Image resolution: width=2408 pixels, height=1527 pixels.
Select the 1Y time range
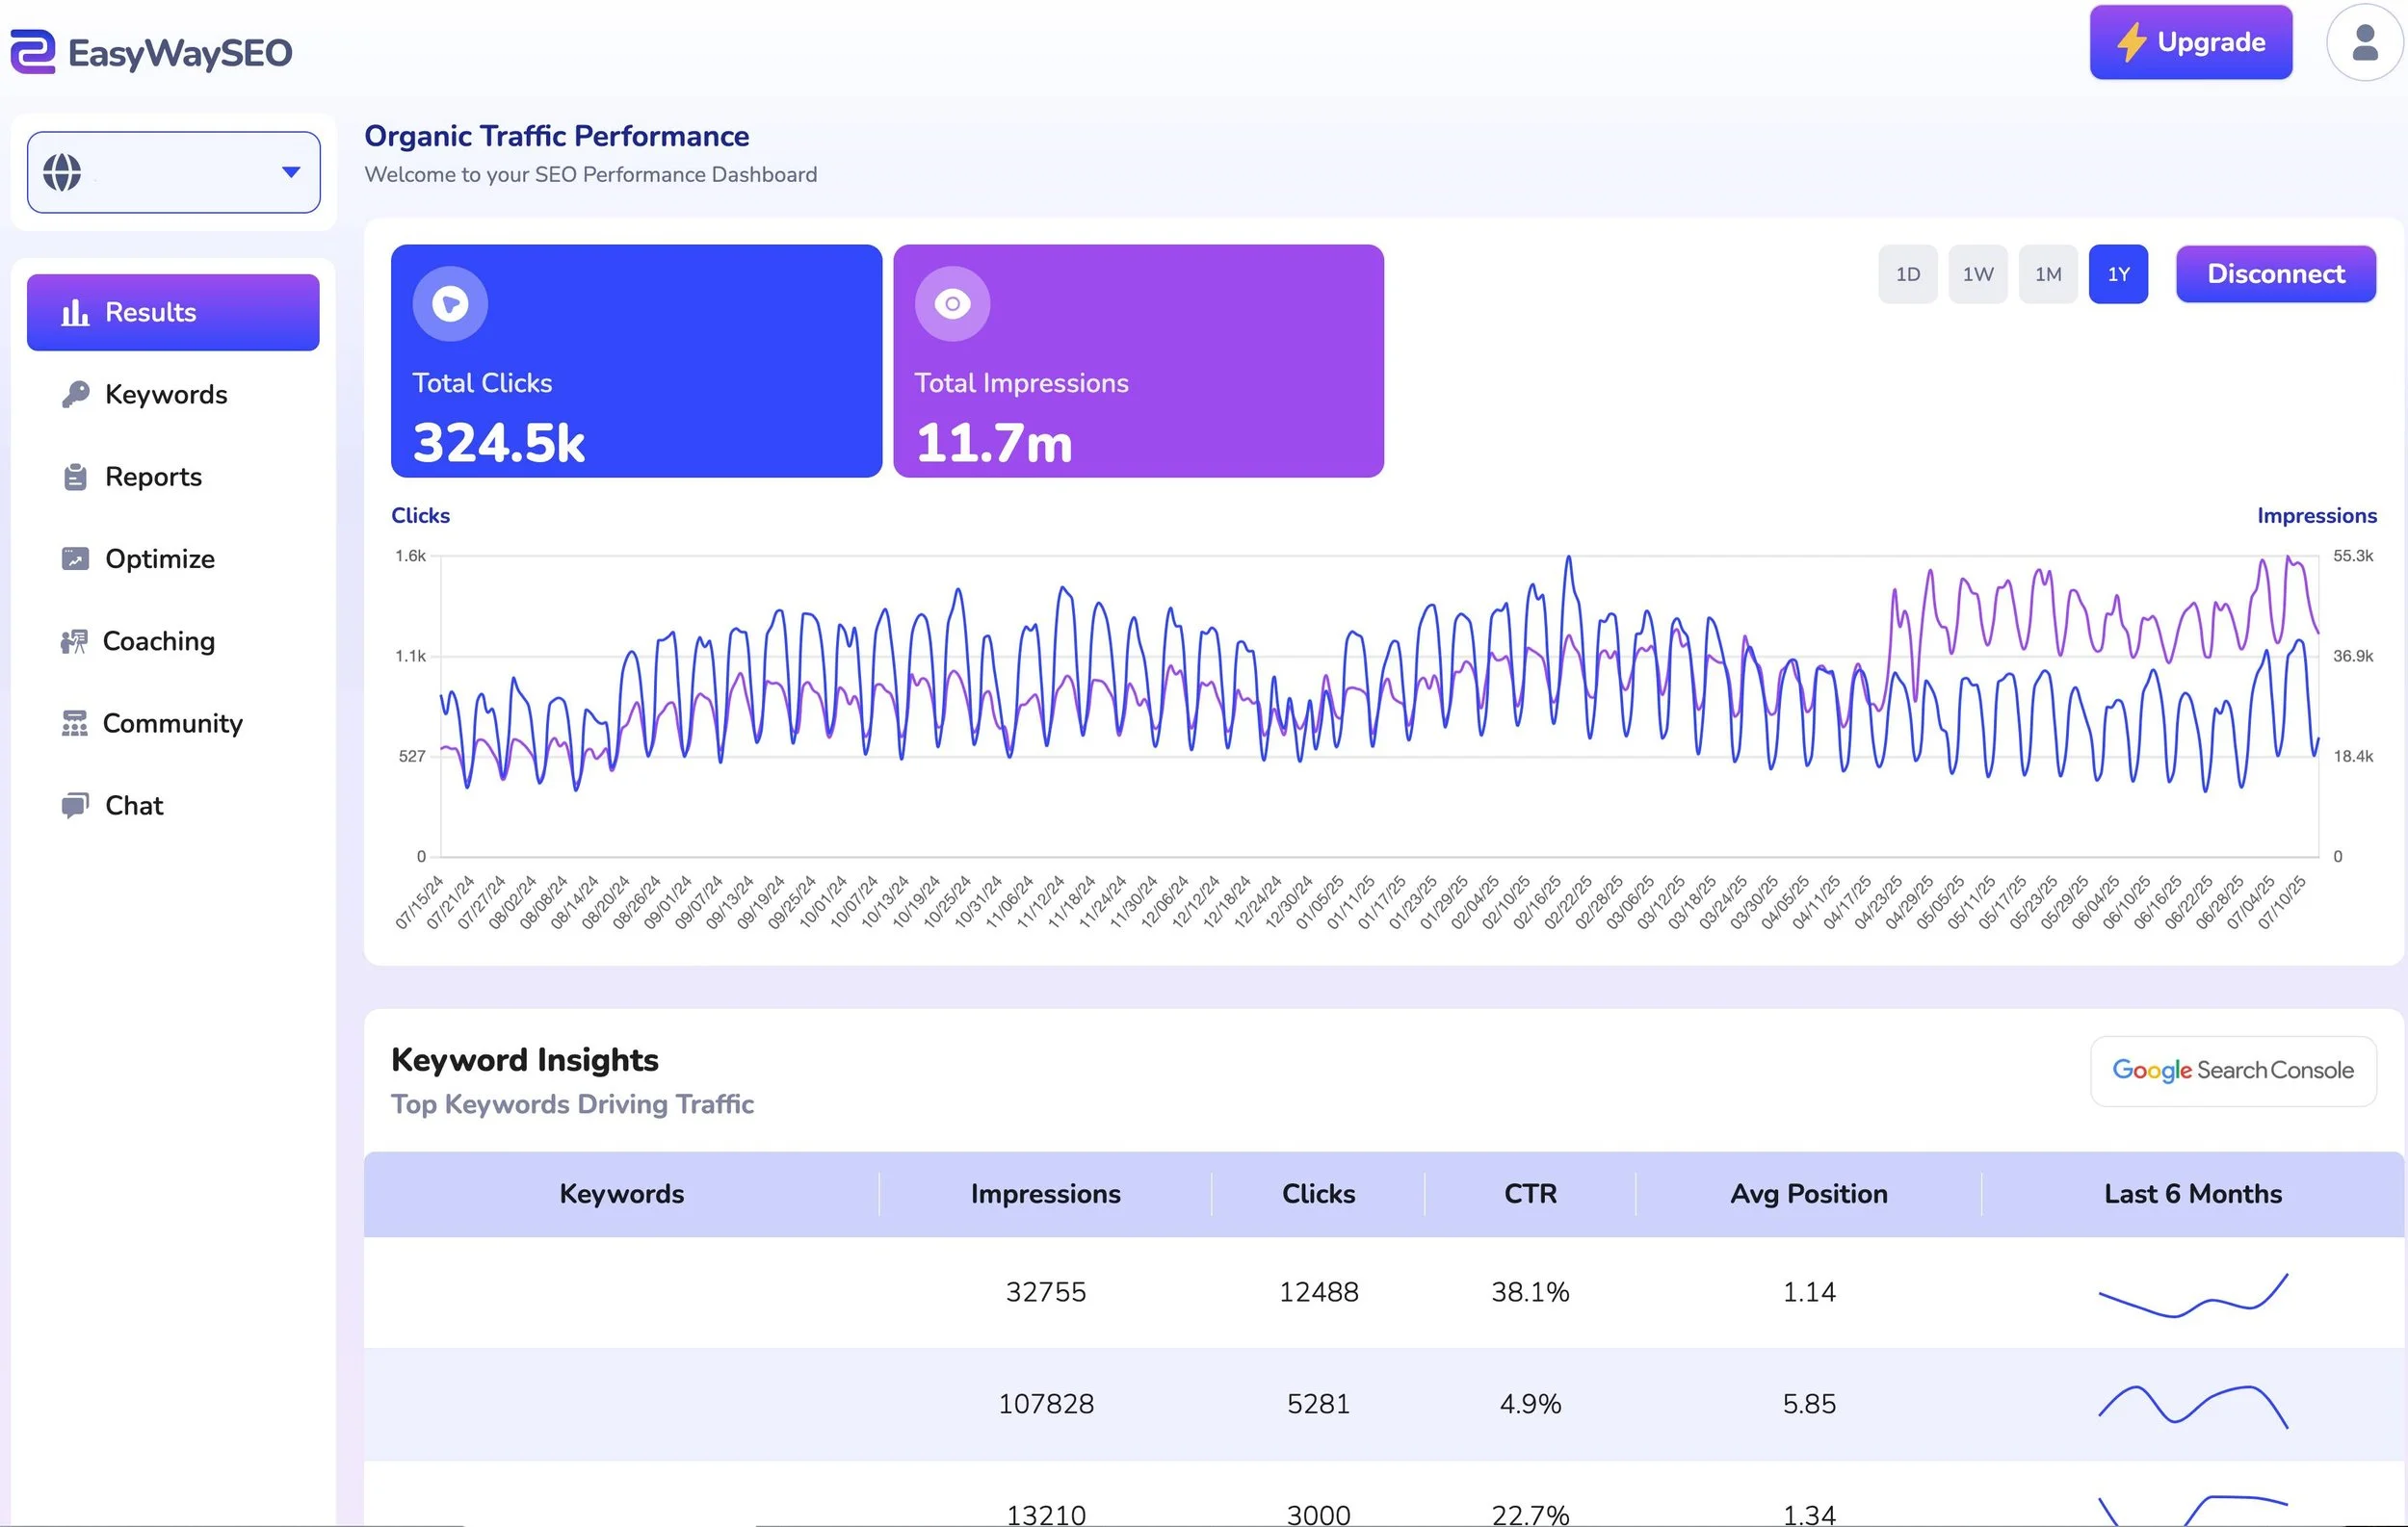[2118, 273]
